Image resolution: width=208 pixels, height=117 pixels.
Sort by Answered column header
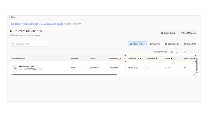[151, 58]
